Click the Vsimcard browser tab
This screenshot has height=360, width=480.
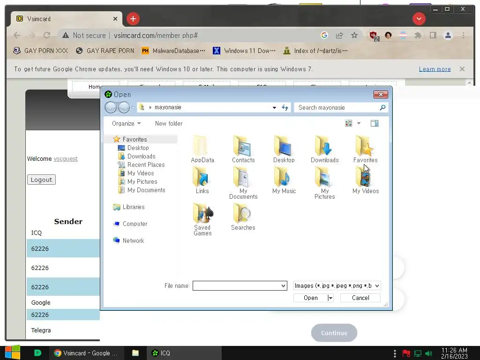click(x=67, y=19)
